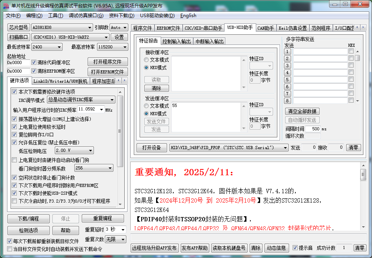Expand the 芯片型号 AI8H1K08 dropdown
This screenshot has width=372, height=258.
pyautogui.click(x=90, y=27)
